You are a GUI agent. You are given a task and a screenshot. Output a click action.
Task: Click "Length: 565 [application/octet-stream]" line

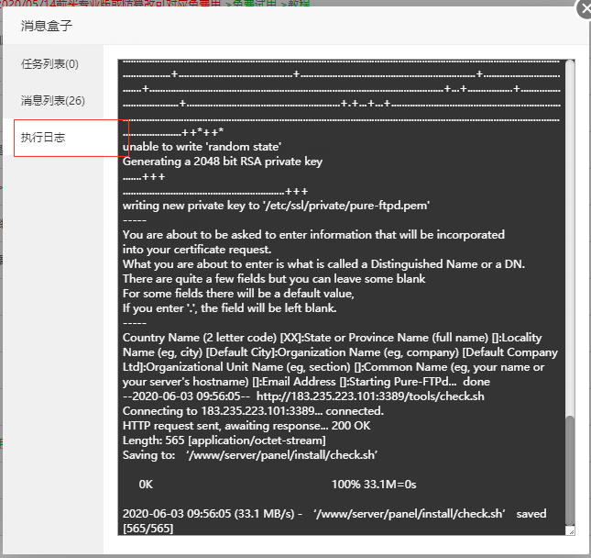(224, 441)
